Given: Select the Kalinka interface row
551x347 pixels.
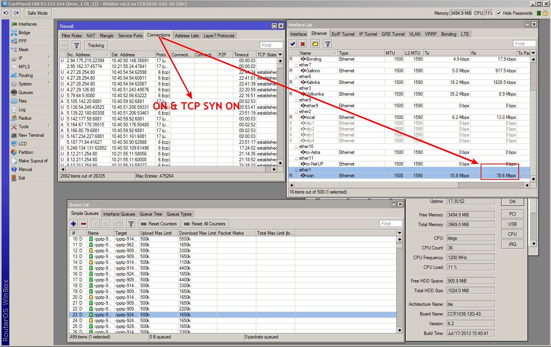Looking at the screenshot, I should 410,82.
